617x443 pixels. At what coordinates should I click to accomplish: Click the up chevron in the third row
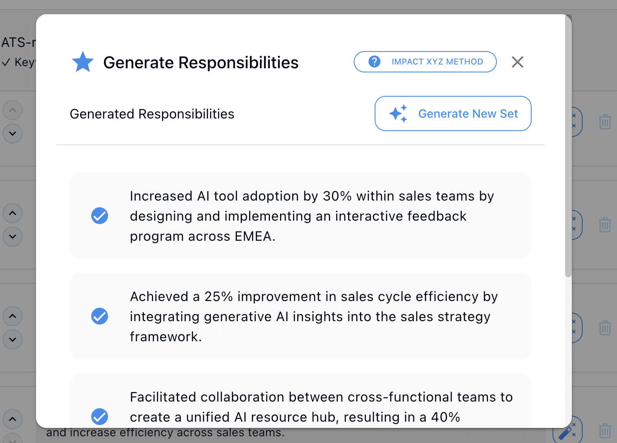tap(13, 316)
